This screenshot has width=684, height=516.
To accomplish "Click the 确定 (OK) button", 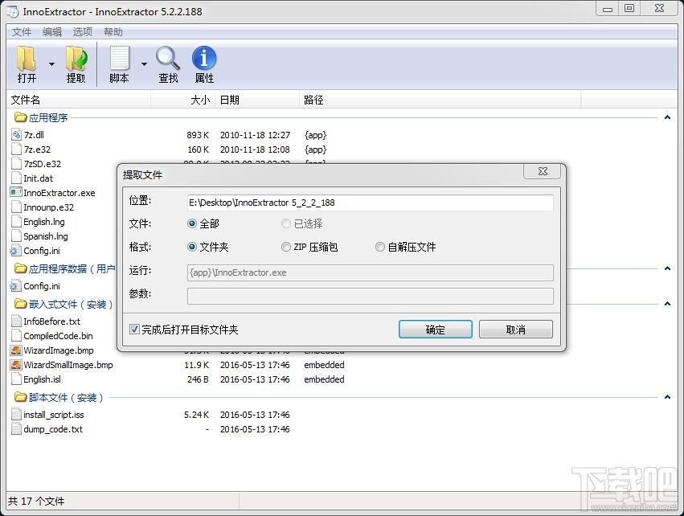I will point(436,330).
